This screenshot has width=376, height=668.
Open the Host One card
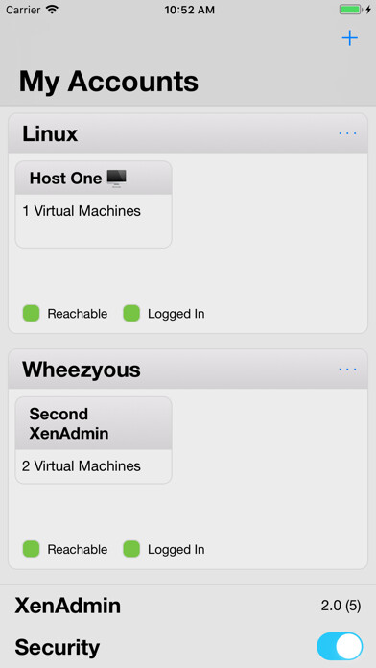point(94,204)
